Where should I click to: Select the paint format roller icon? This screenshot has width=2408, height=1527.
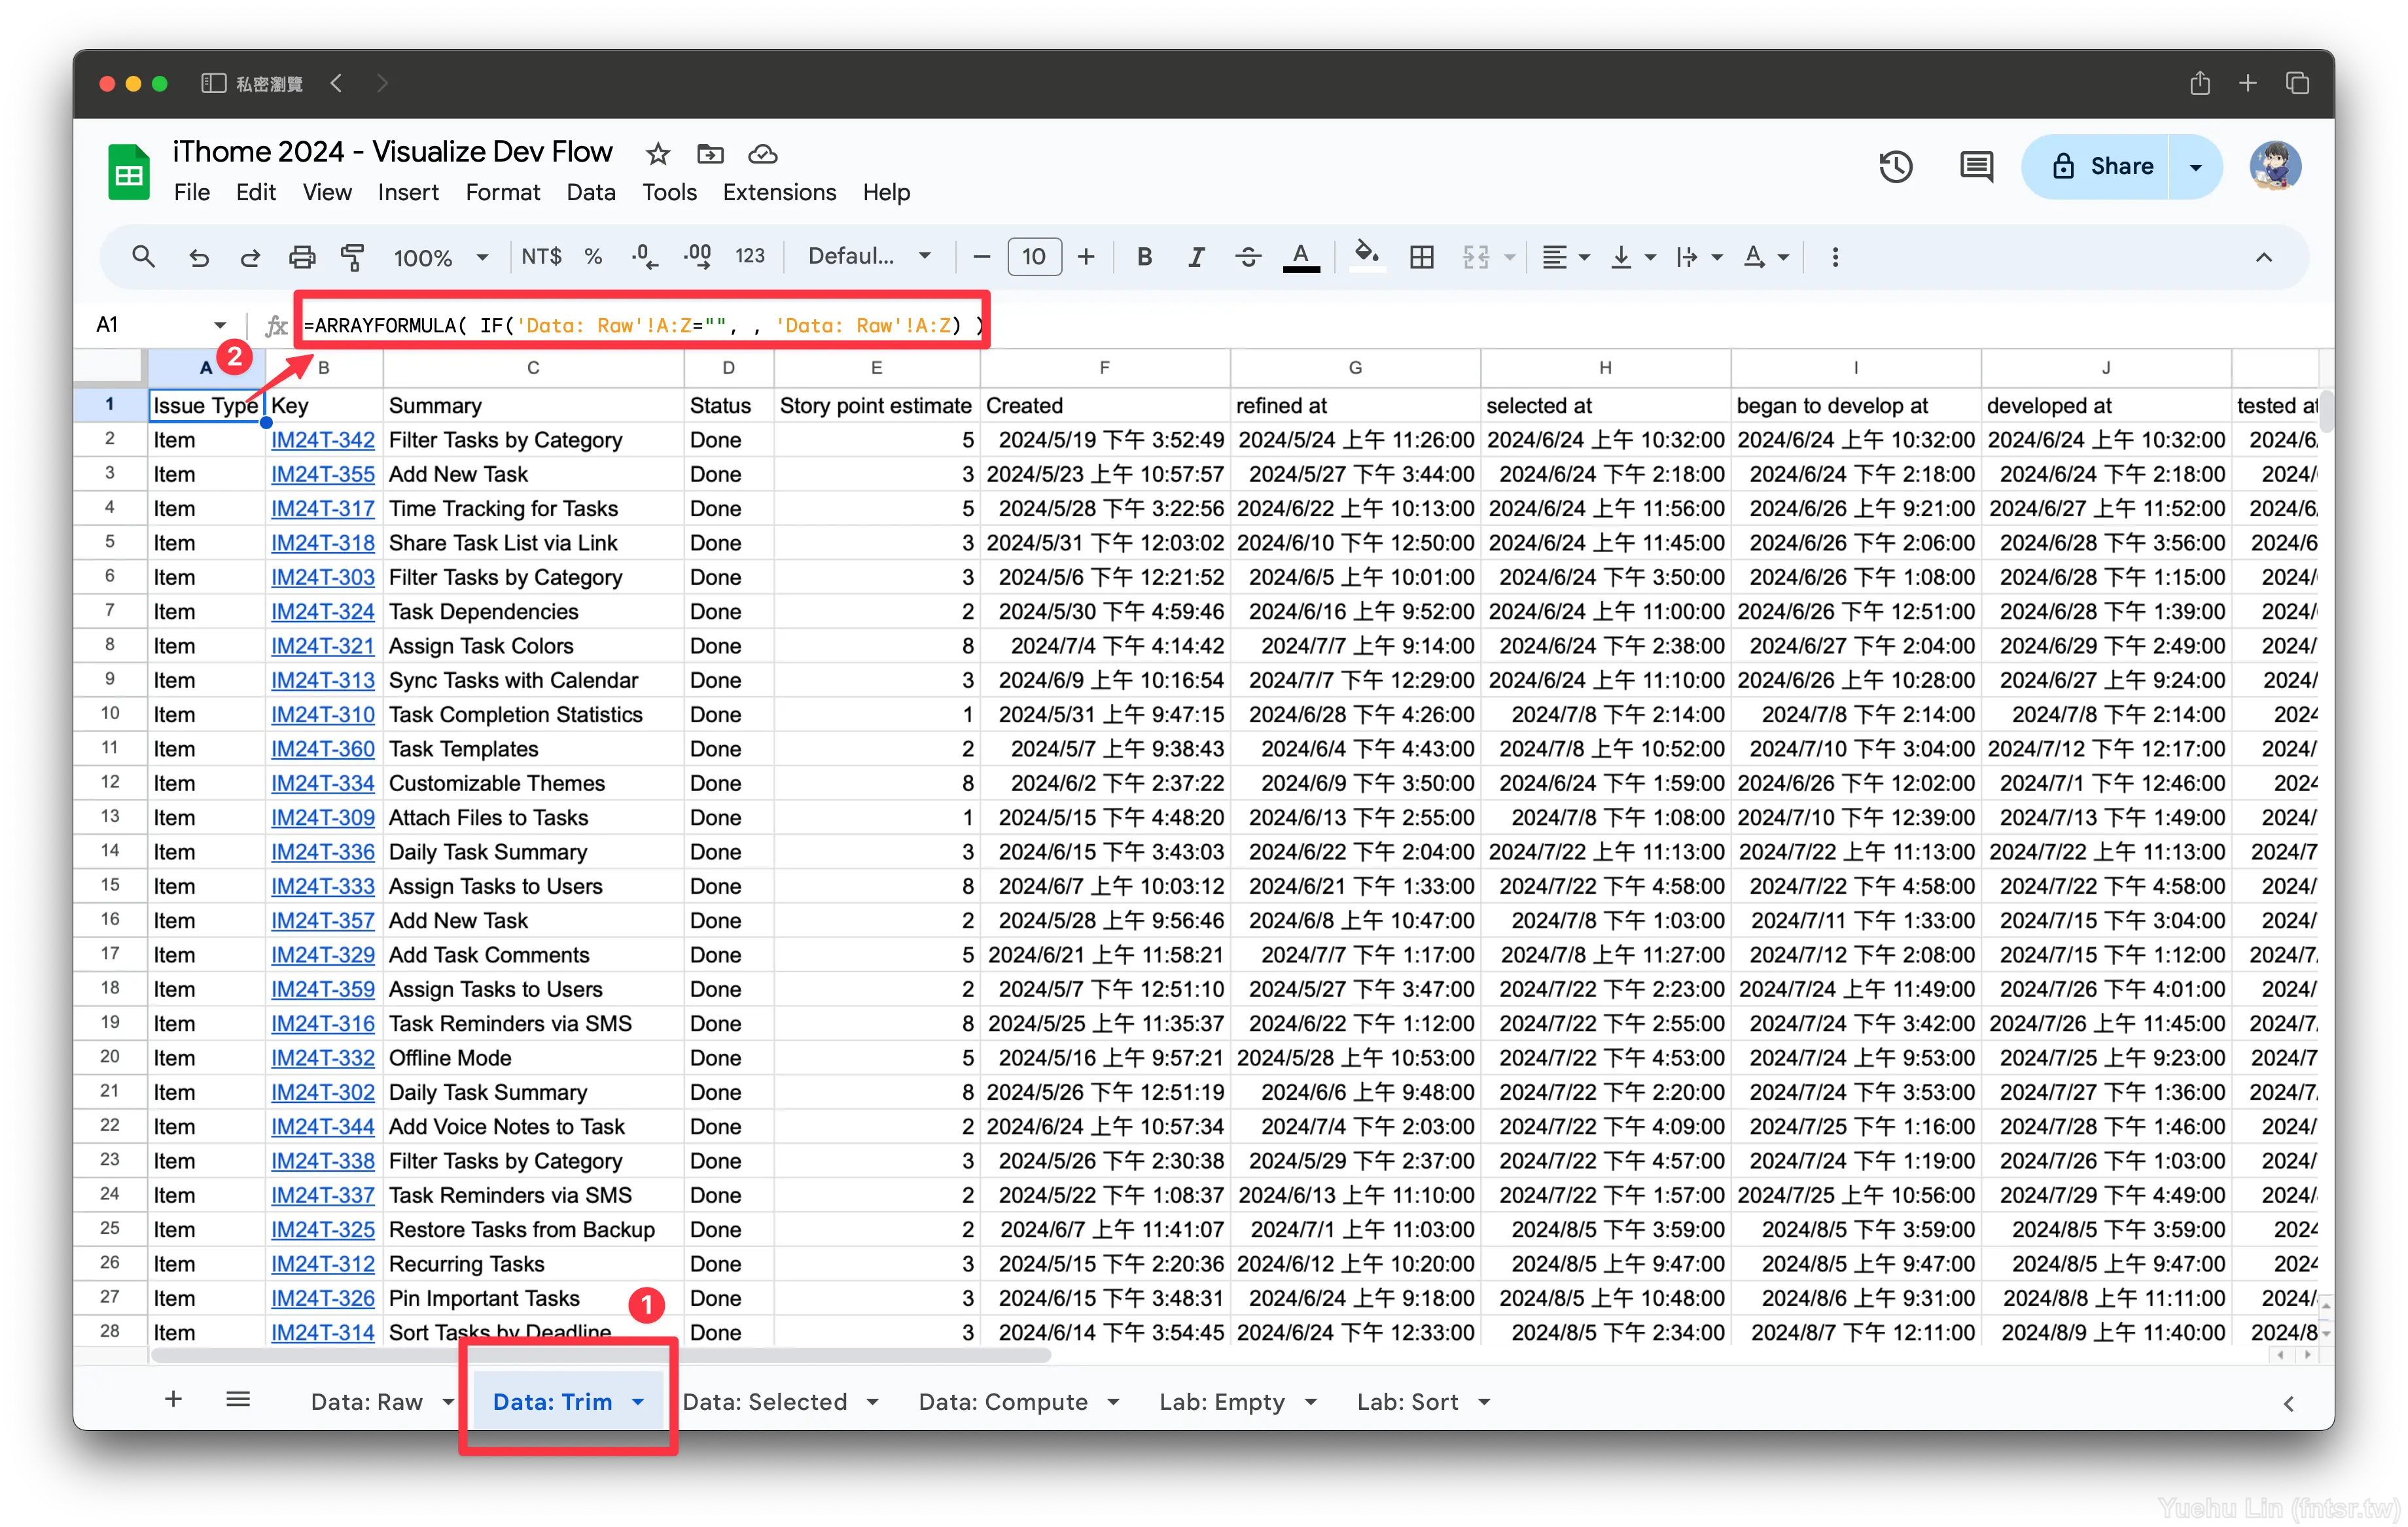click(x=352, y=257)
